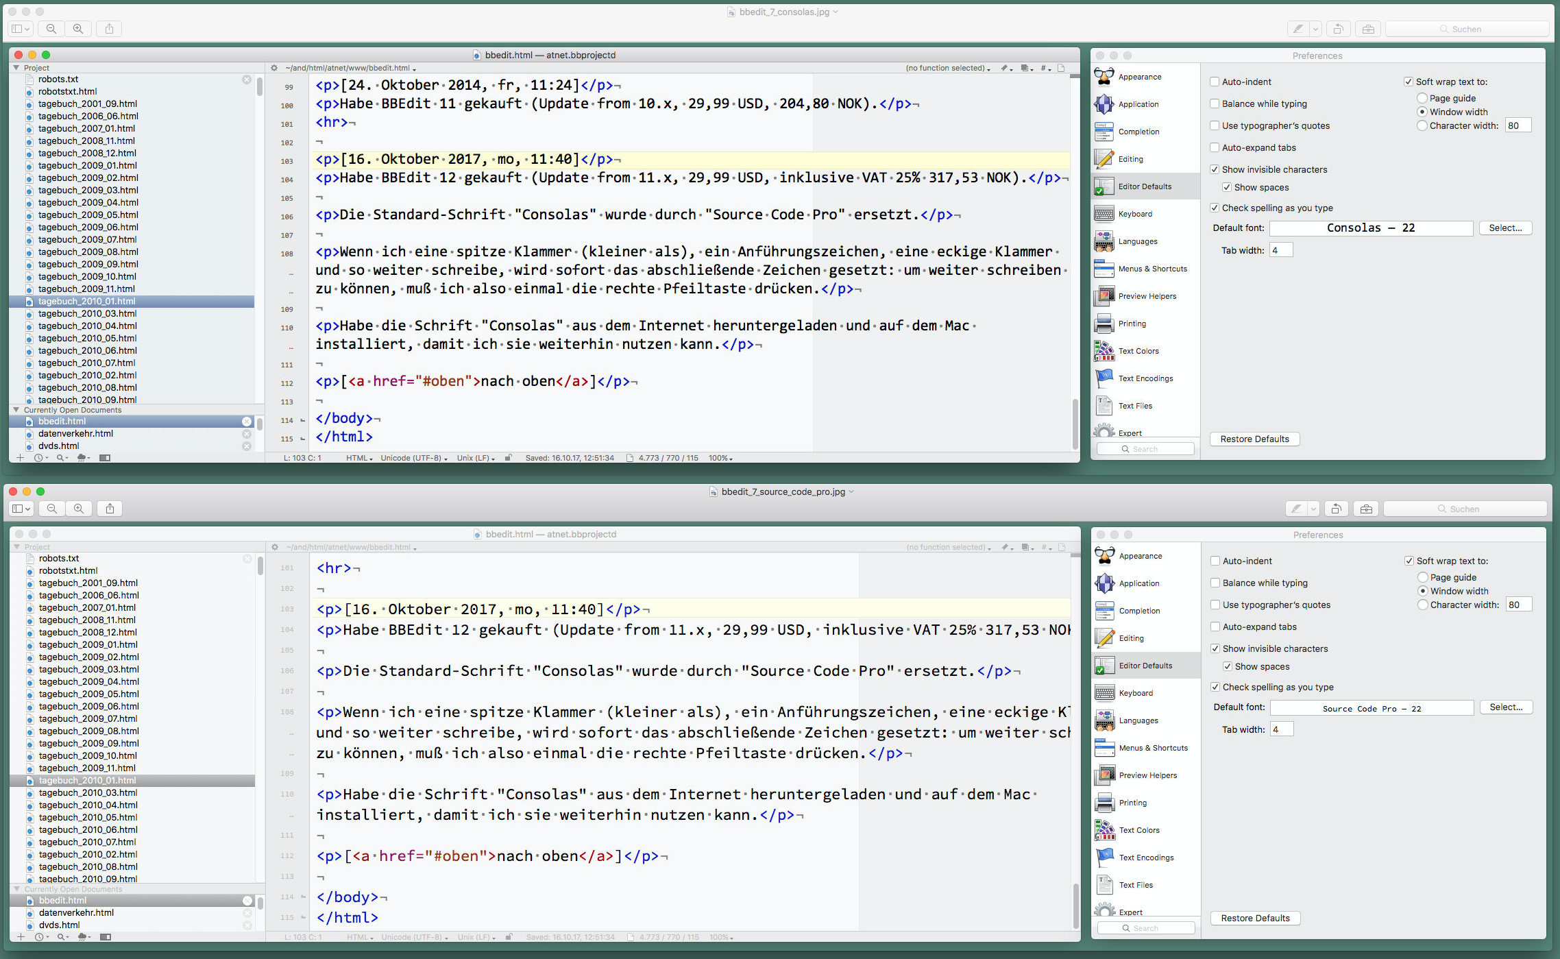This screenshot has width=1560, height=959.
Task: Click Select... beside the Source Code Pro – 22 font
Action: point(1506,707)
